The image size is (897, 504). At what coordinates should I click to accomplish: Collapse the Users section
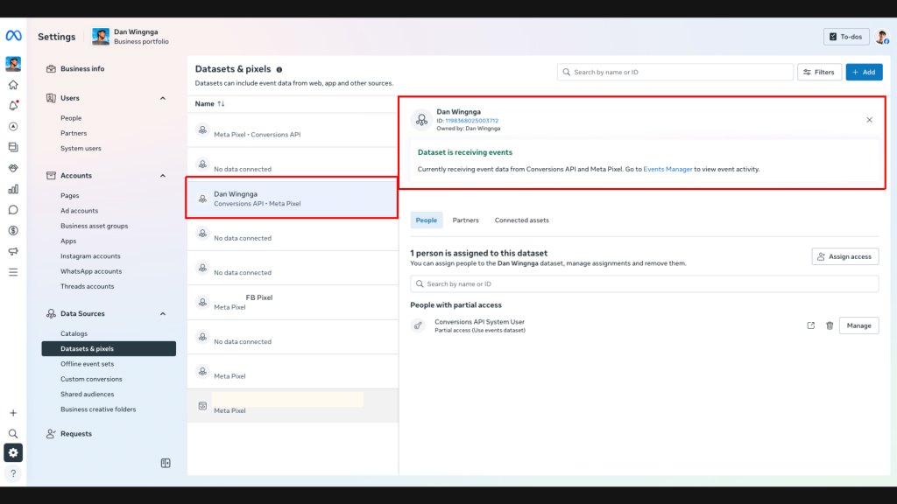(x=162, y=98)
